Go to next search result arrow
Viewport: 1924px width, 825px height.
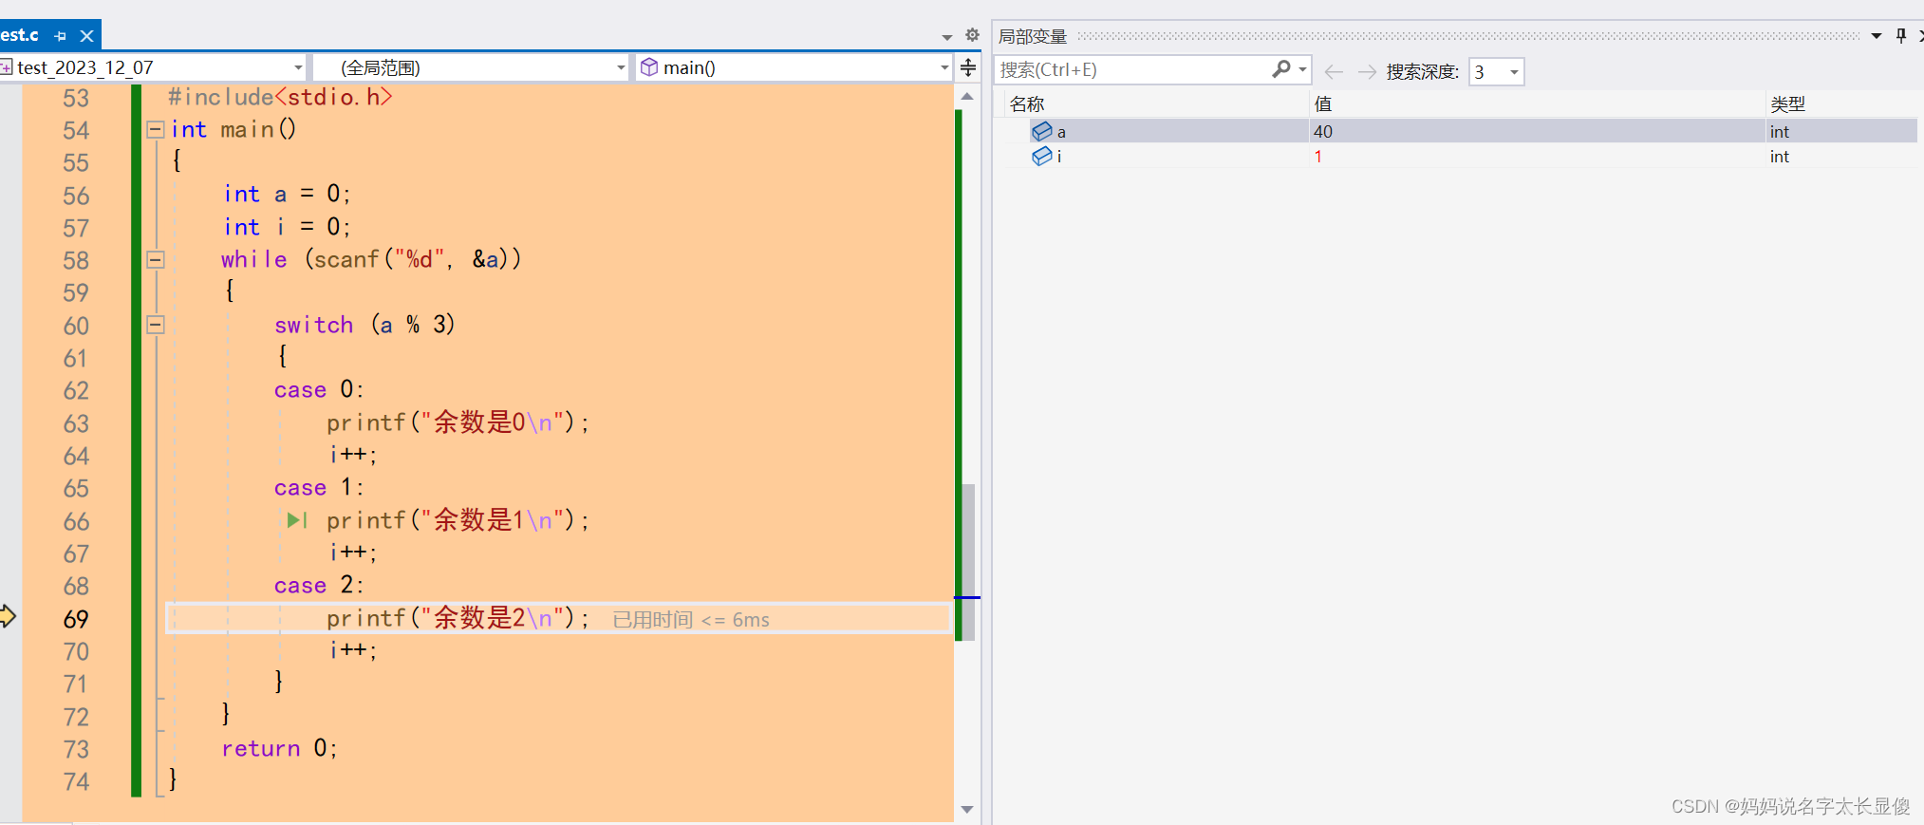pos(1367,71)
